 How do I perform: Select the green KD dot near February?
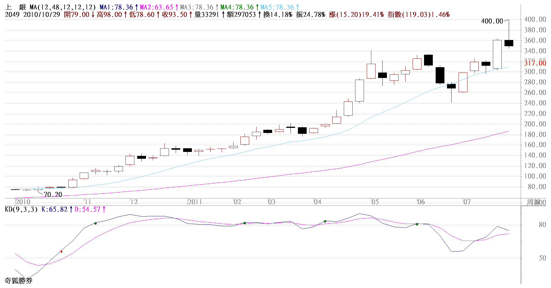(245, 223)
